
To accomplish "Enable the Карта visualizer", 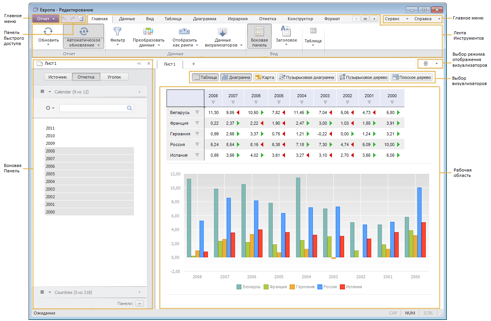I will (264, 77).
